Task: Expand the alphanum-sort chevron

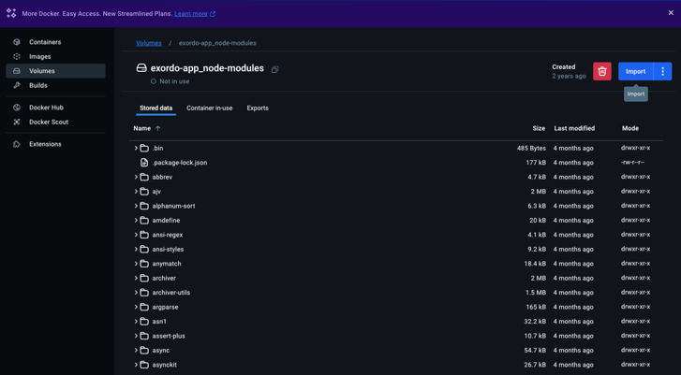Action: (x=136, y=206)
